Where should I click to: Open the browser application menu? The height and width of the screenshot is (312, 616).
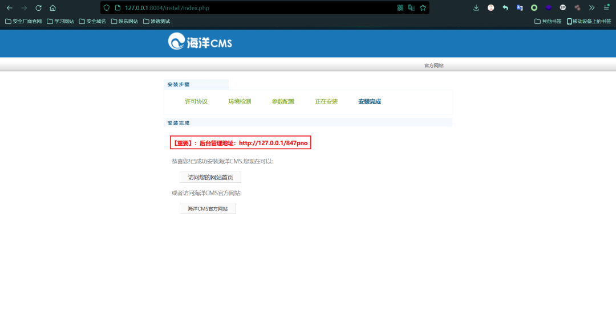606,7
